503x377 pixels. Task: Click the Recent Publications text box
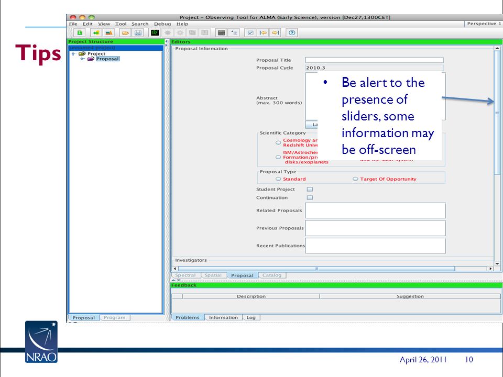tap(375, 246)
